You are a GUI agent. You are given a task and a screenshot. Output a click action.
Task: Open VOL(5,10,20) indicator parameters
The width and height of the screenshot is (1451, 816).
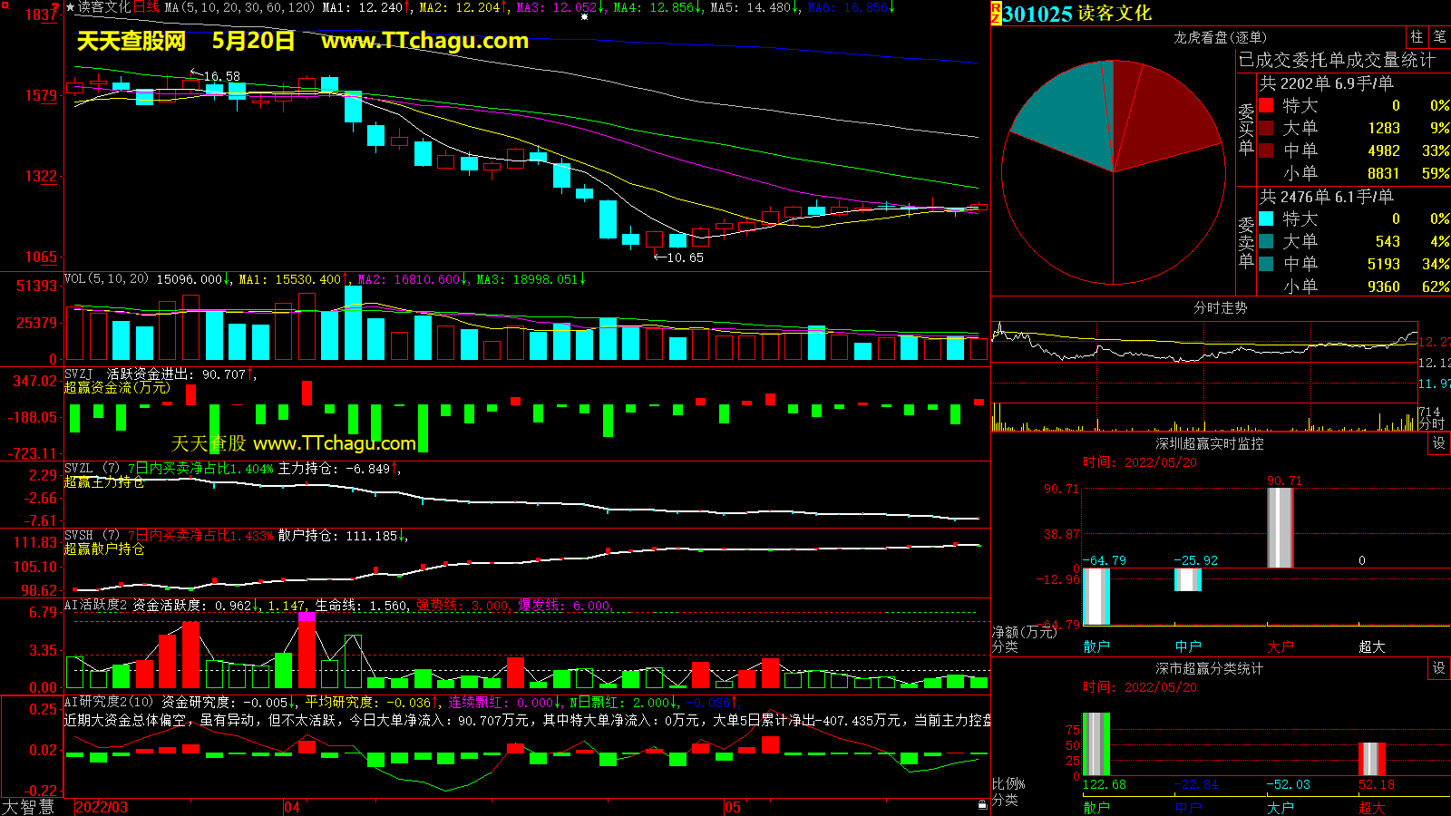(x=106, y=279)
